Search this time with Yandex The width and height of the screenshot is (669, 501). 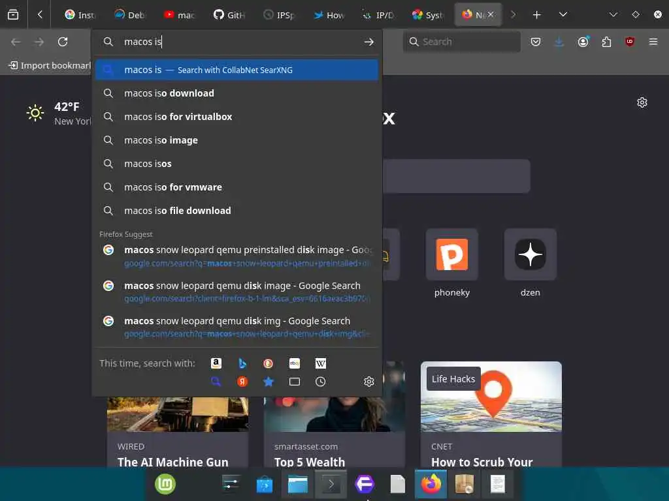[x=242, y=382]
